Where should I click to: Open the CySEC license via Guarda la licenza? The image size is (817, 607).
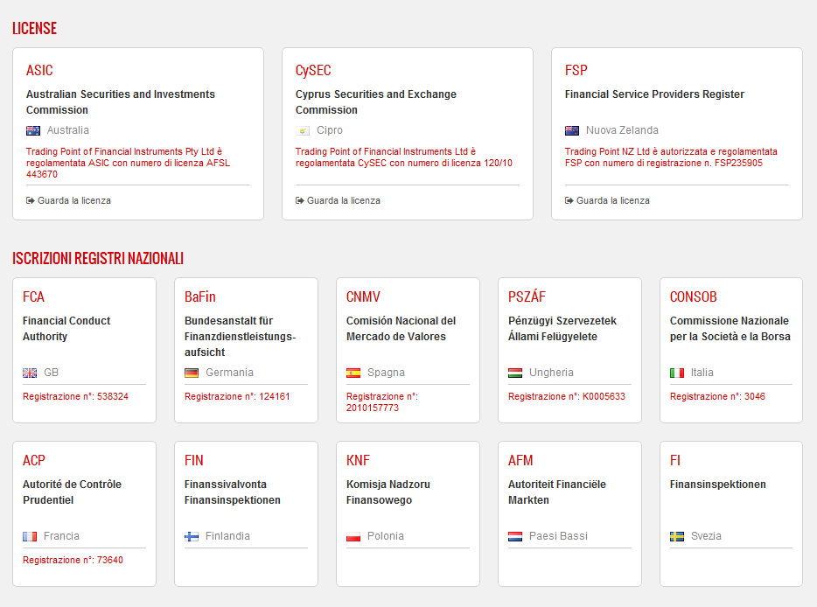point(339,200)
